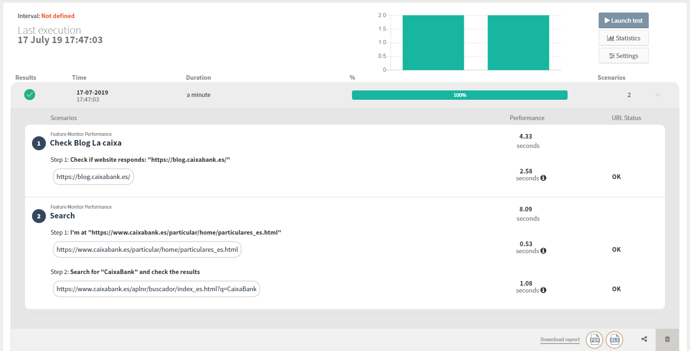Viewport: 690px width, 351px height.
Task: Click Step 1: Check if website responds text
Action: (x=141, y=160)
